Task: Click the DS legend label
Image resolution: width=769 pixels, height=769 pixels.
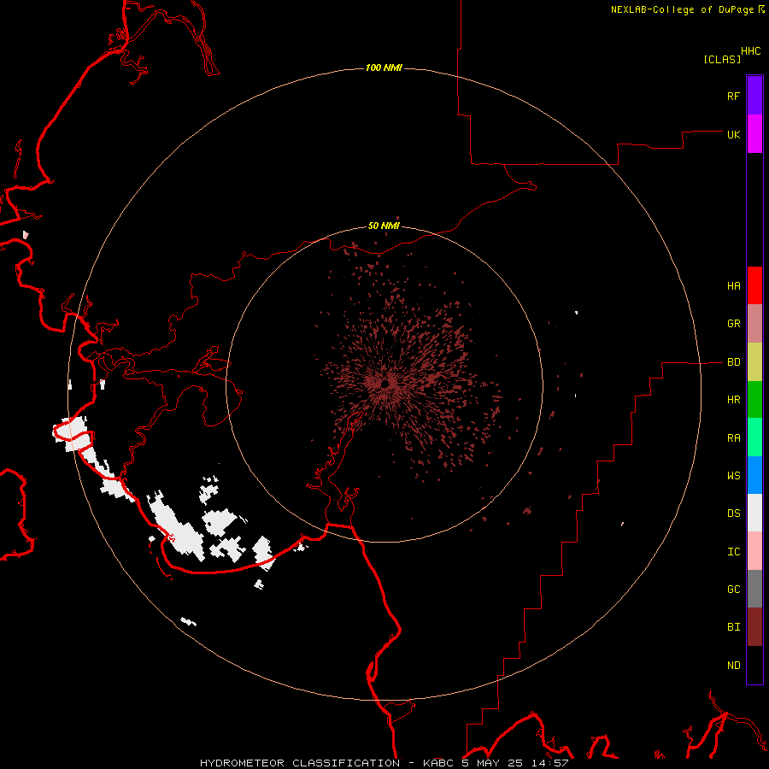Action: tap(733, 513)
